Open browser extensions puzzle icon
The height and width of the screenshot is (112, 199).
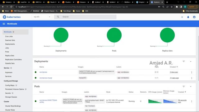[177, 7]
